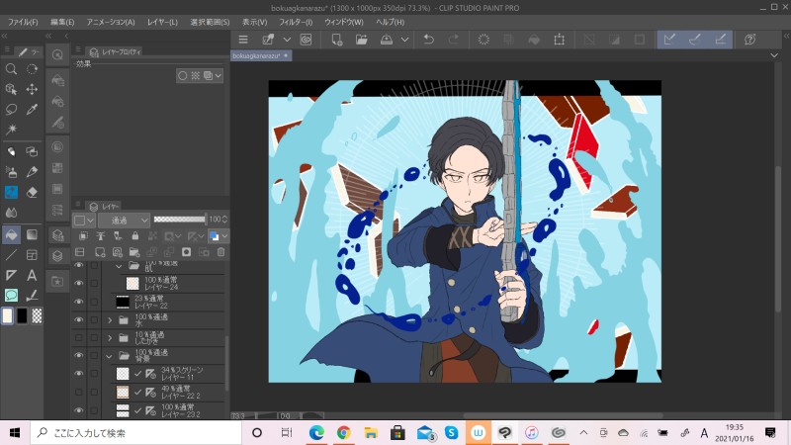Click the Windows search box in taskbar
This screenshot has width=791, height=445.
tap(136, 433)
